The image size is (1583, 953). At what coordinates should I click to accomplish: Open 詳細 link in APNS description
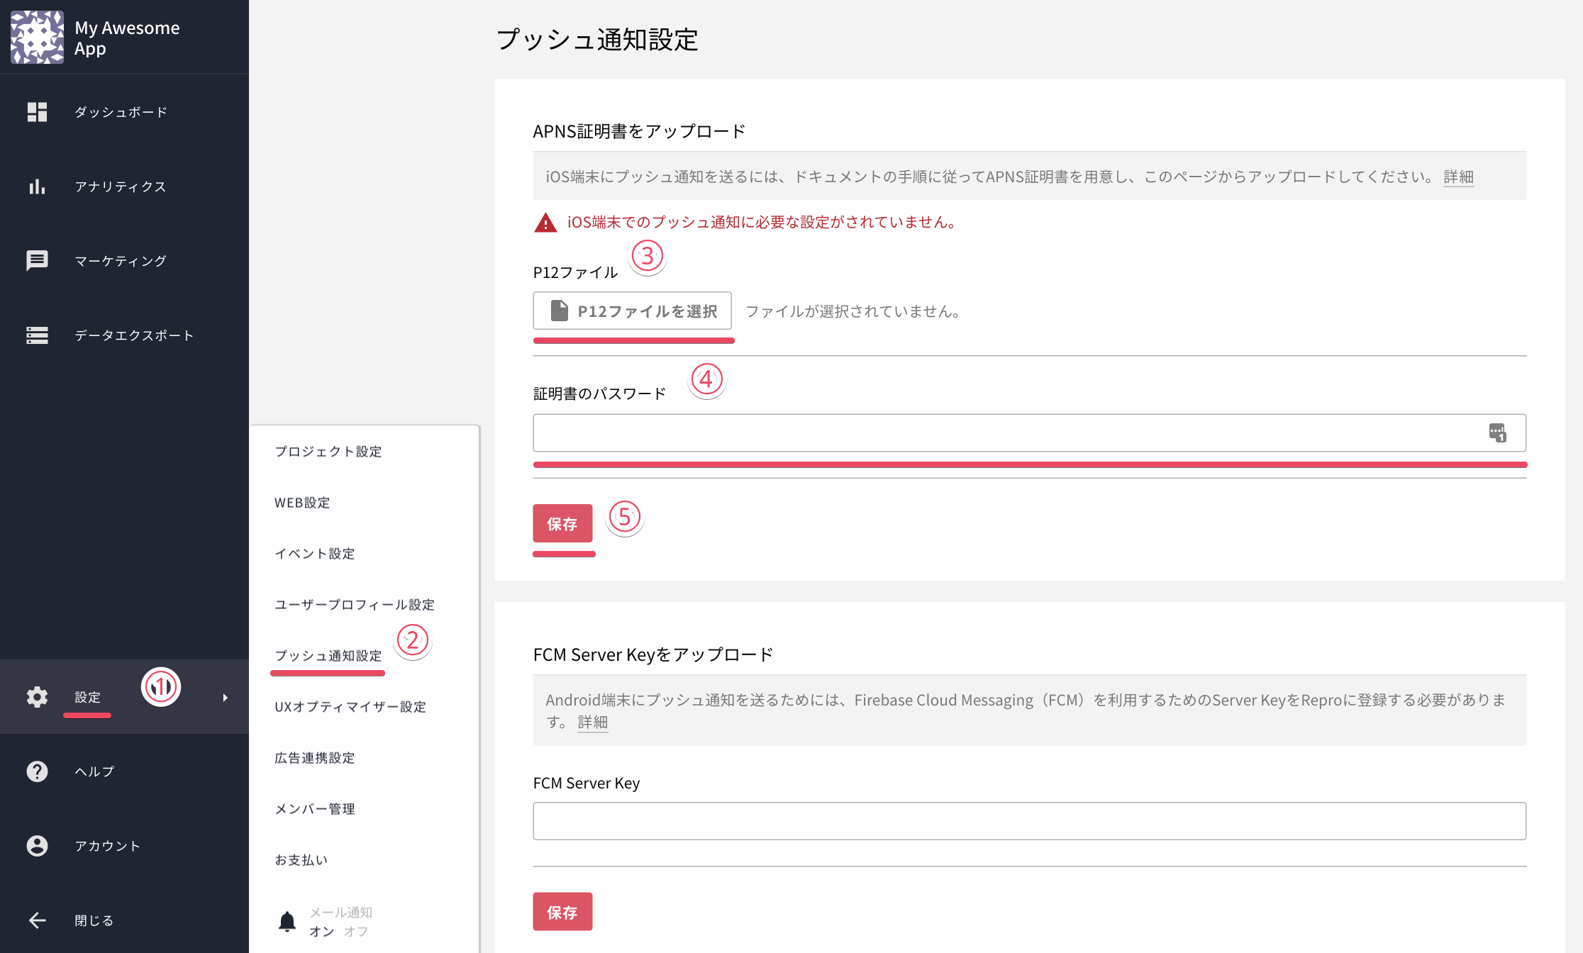click(1459, 177)
